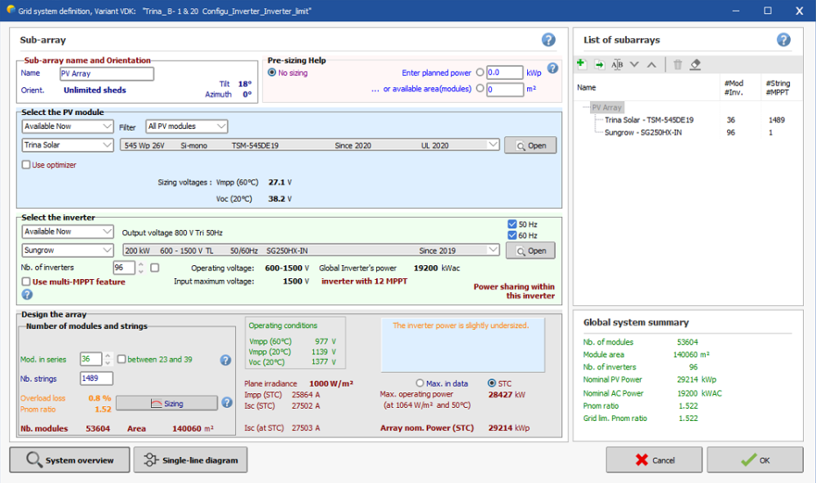Move subarray down with down arrow

click(x=635, y=64)
